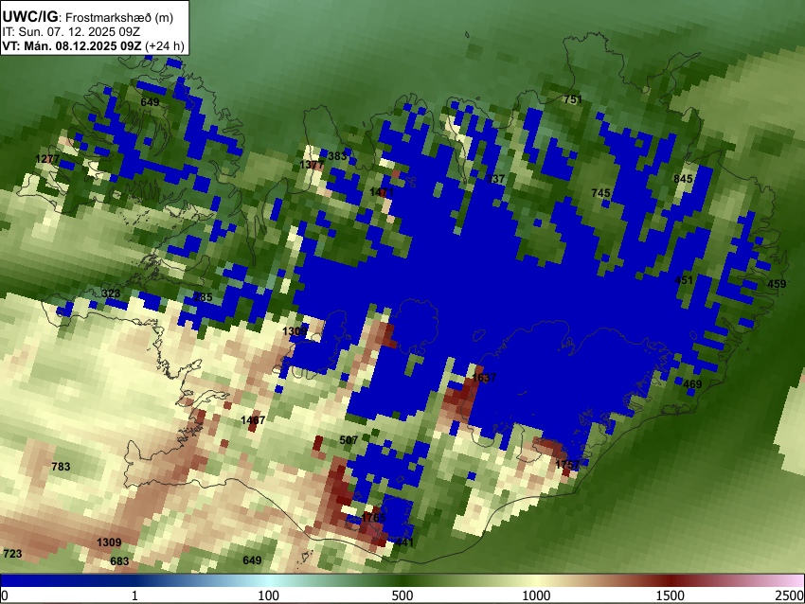Click the 745 value on the map
805x604 pixels.
click(x=600, y=193)
